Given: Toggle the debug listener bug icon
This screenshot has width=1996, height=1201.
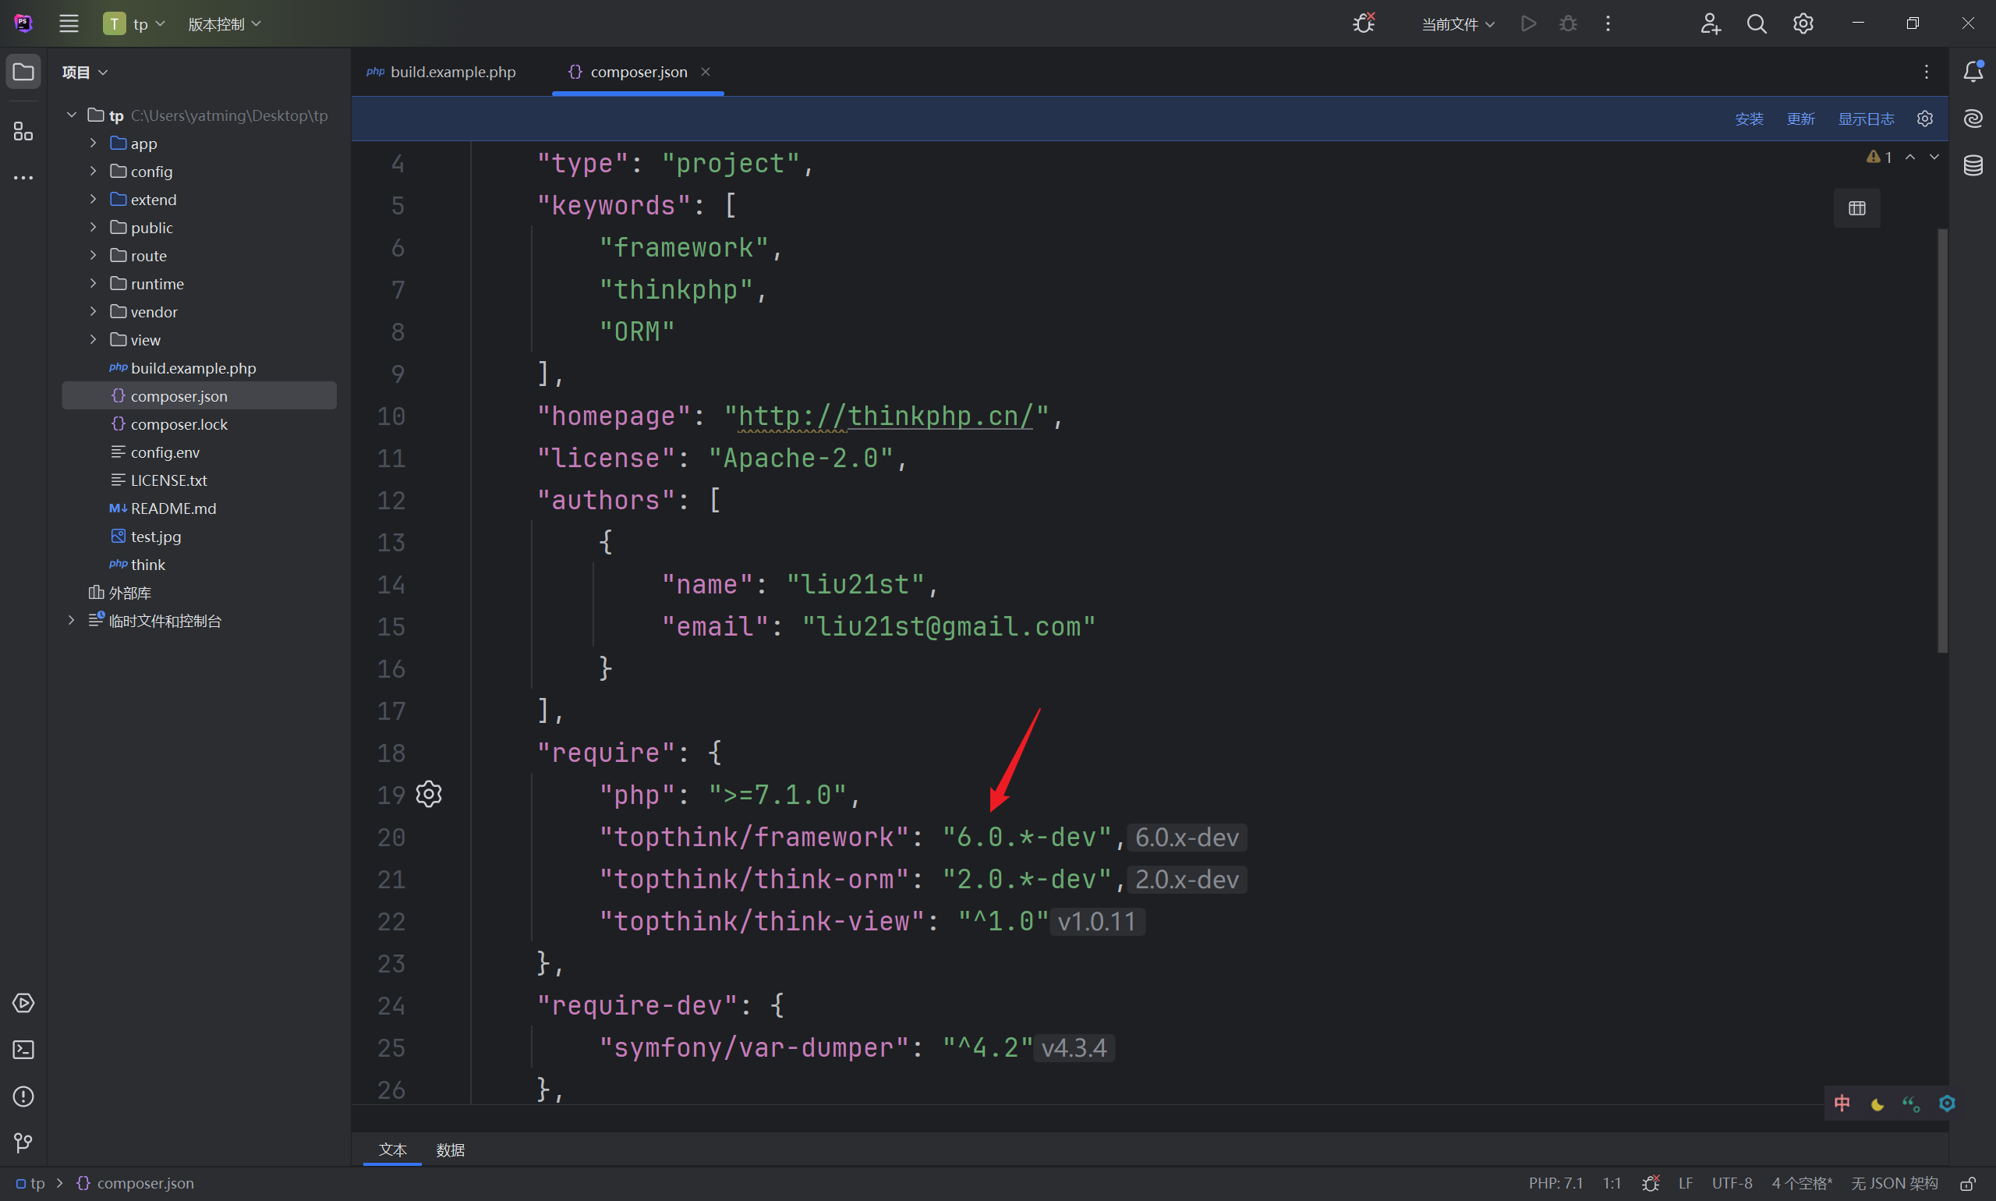Looking at the screenshot, I should point(1364,23).
